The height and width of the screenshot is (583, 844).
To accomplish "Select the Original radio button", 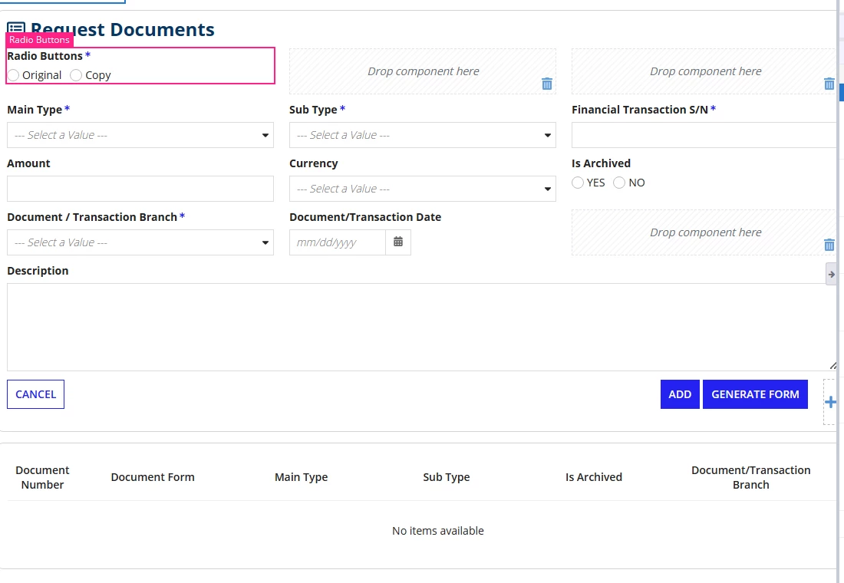I will click(x=14, y=75).
